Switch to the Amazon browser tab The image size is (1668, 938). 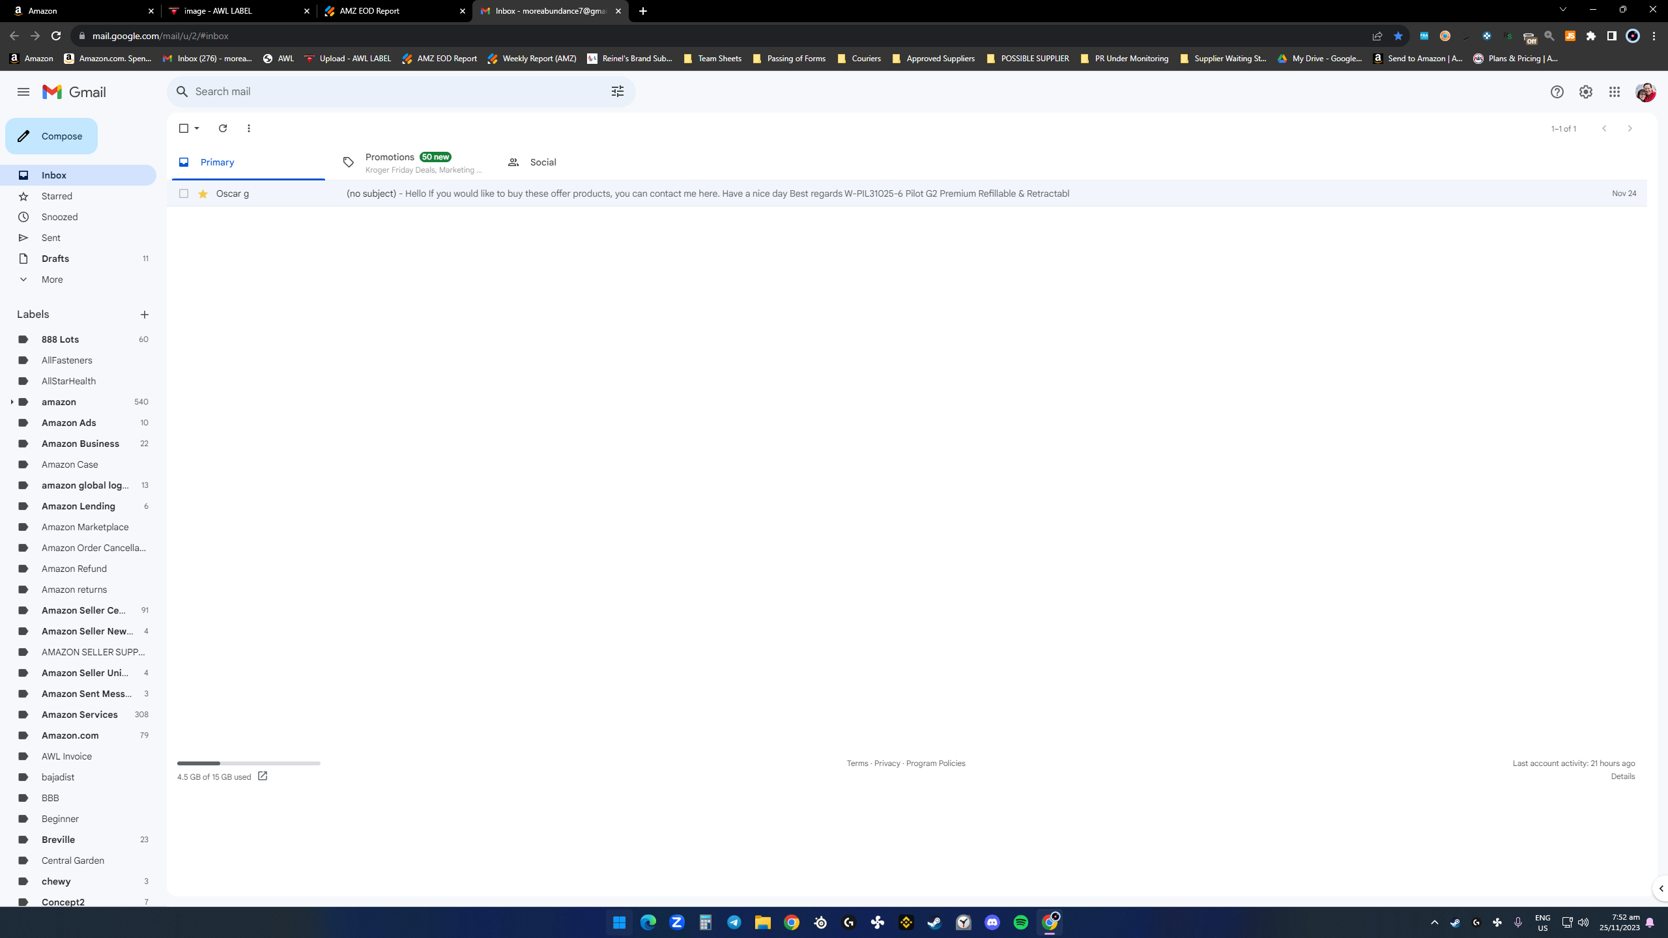pyautogui.click(x=83, y=11)
